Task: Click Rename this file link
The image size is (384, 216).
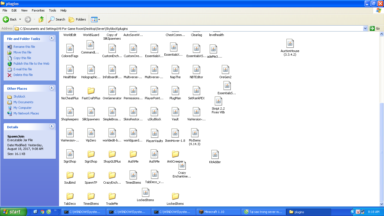Action: [24, 47]
